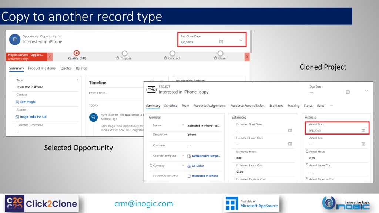The height and width of the screenshot is (213, 379).
Task: Click the contact icon beside Sam Inogic
Action: click(x=17, y=102)
